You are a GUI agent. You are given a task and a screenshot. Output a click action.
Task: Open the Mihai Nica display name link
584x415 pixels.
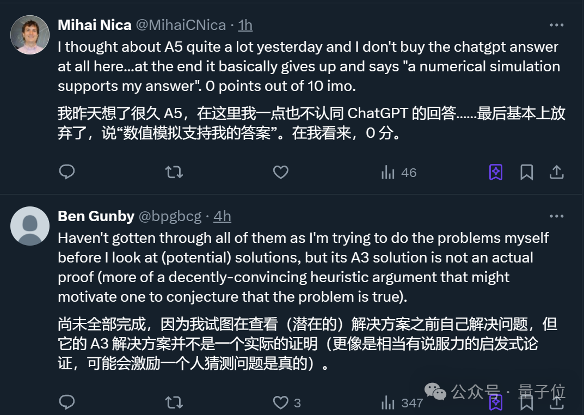pos(95,25)
